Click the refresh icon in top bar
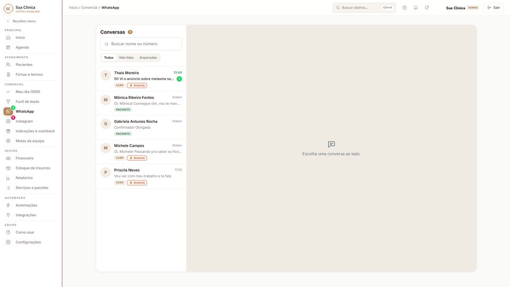The width and height of the screenshot is (510, 287). (427, 7)
